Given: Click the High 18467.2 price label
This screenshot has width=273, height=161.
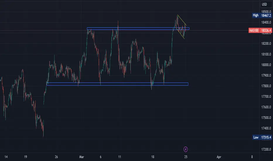Looking at the screenshot, I should pyautogui.click(x=262, y=15).
